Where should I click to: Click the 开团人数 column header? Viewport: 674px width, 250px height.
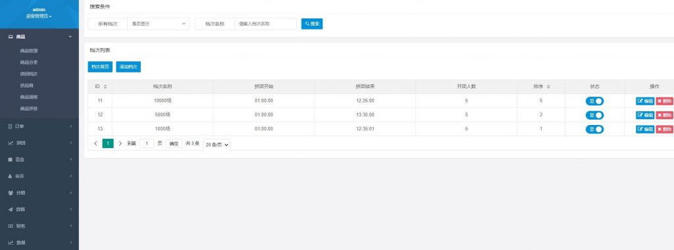pos(467,87)
